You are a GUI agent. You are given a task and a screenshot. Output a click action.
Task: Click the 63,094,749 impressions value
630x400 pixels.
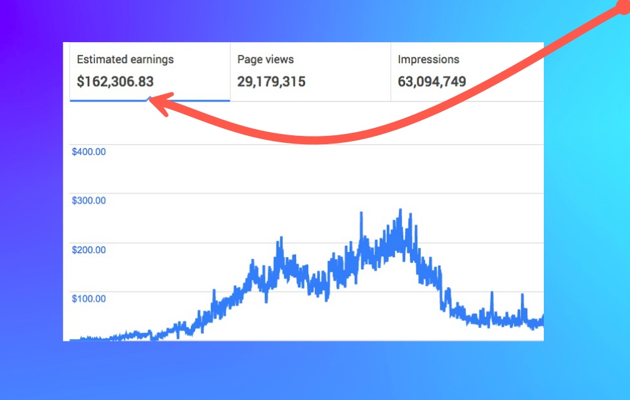click(x=432, y=82)
